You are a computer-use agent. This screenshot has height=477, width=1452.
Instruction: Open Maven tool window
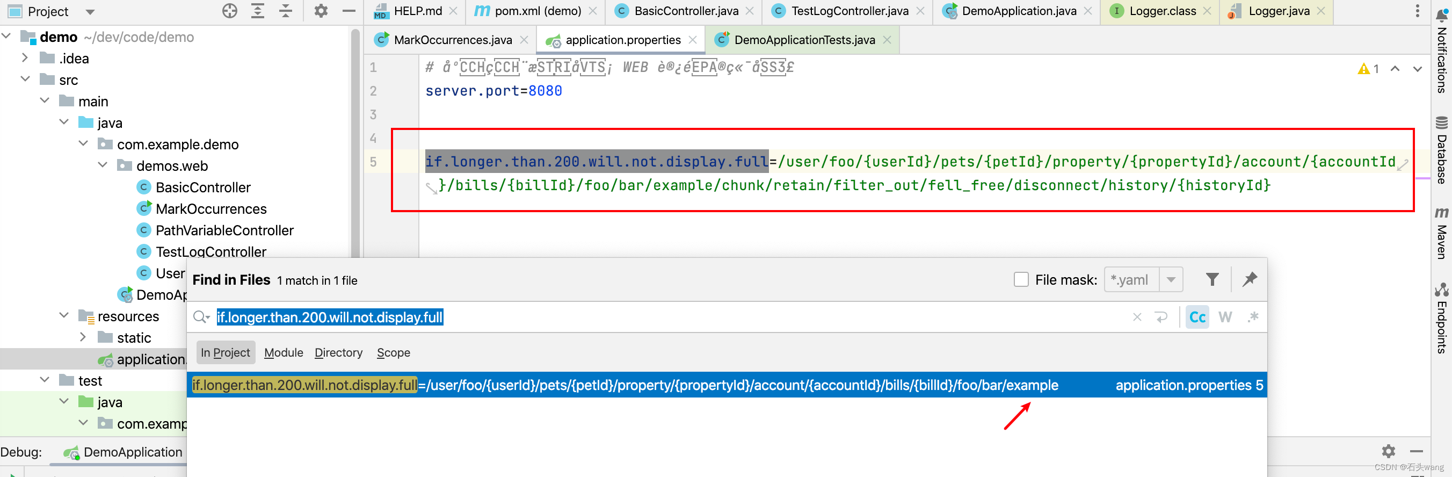tap(1442, 234)
